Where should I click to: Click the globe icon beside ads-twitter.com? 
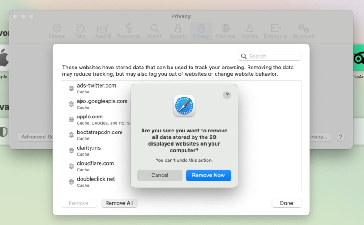(71, 88)
